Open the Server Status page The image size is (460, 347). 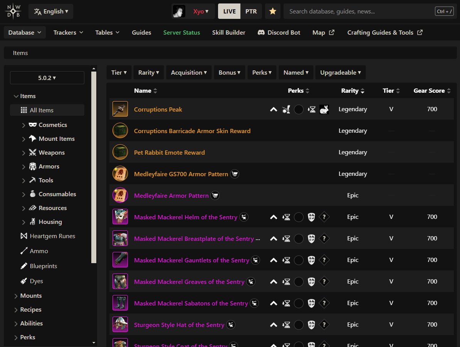181,32
